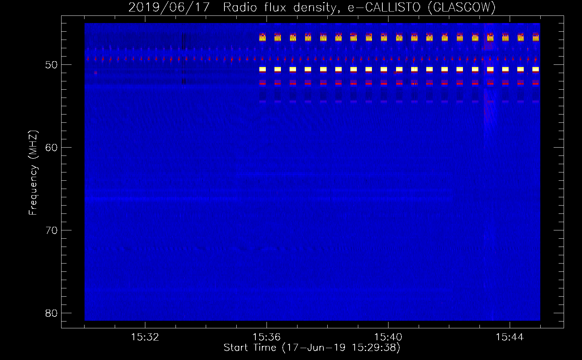This screenshot has width=582, height=360.
Task: Select the 60 frequency tick label
Action: pos(51,148)
